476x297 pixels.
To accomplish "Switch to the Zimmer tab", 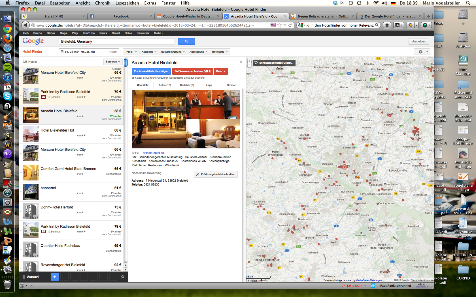I will (231, 85).
